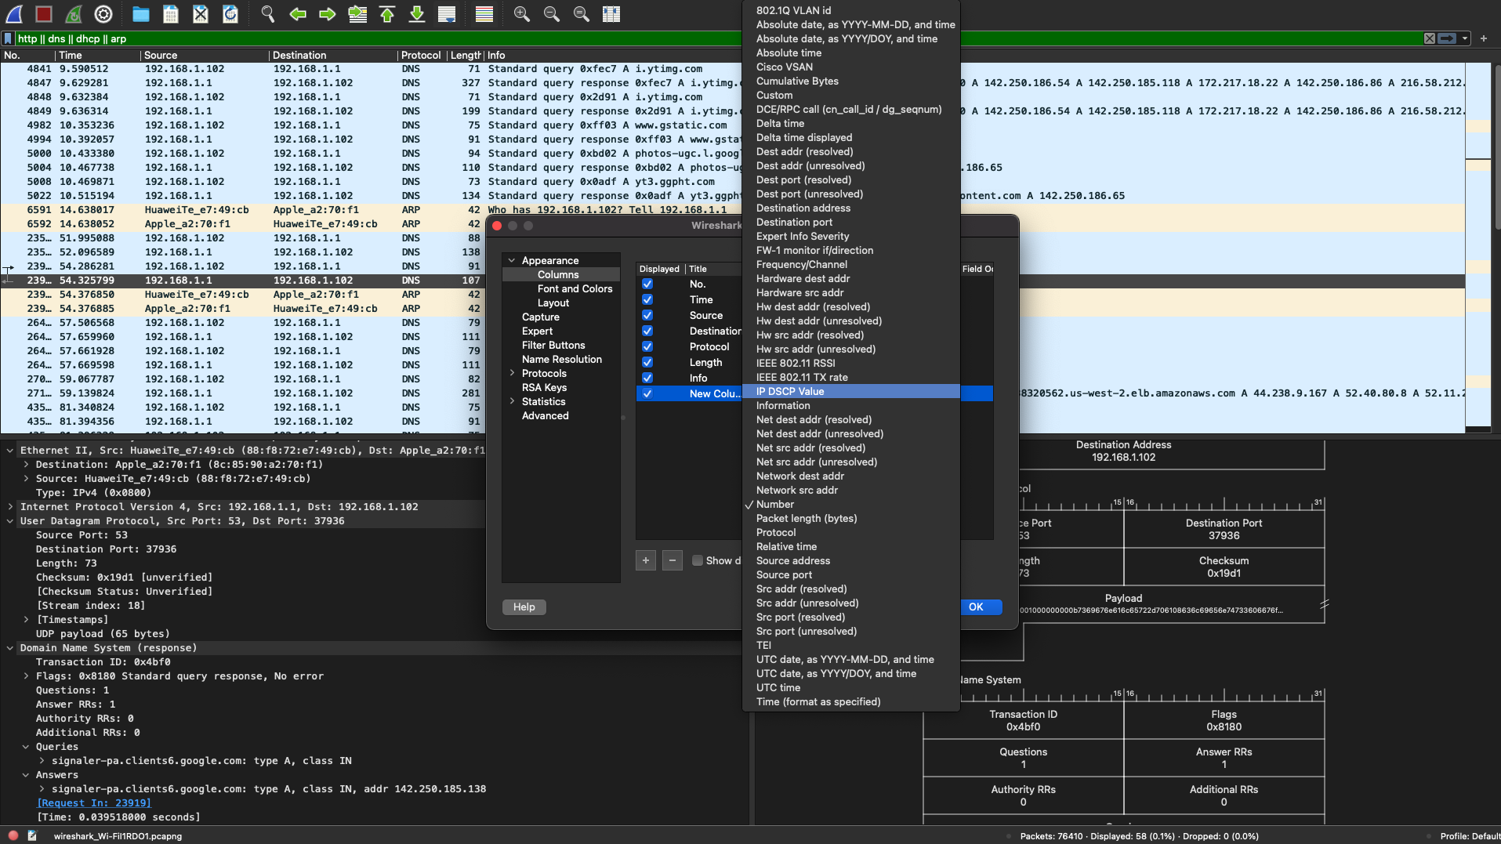Jump to the last packet icon
This screenshot has width=1501, height=844.
[417, 14]
